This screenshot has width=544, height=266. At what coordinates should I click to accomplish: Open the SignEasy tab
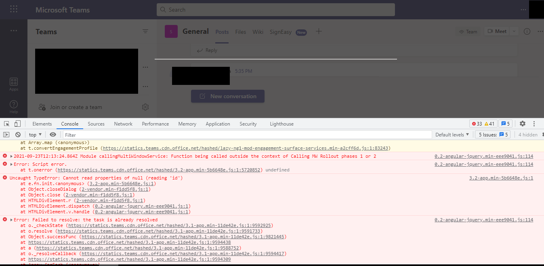point(281,32)
